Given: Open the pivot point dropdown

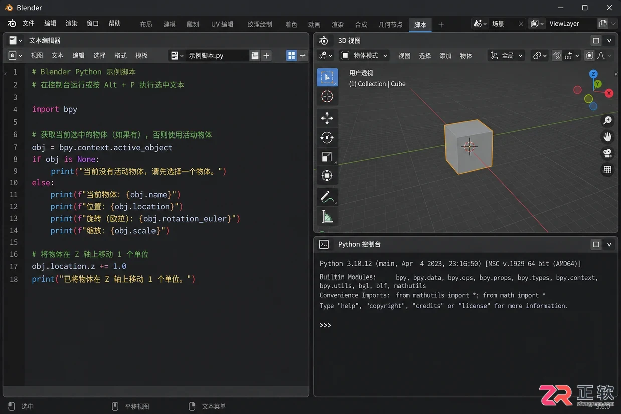Looking at the screenshot, I should 540,56.
